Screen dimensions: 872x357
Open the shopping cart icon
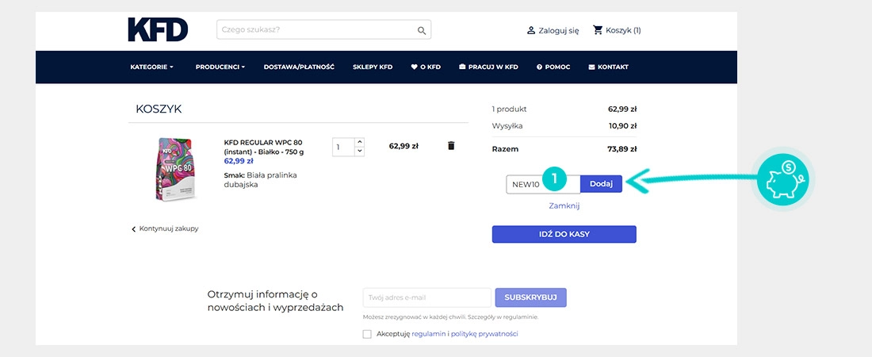598,30
